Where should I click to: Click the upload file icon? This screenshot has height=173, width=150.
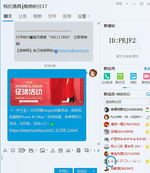[53, 150]
